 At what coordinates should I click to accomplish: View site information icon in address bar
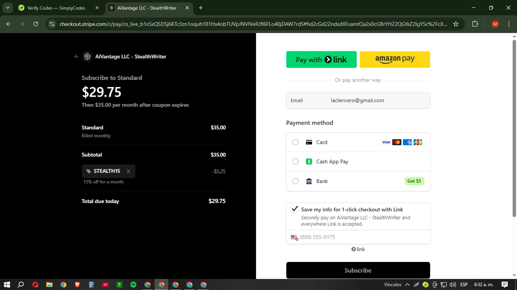[x=52, y=24]
